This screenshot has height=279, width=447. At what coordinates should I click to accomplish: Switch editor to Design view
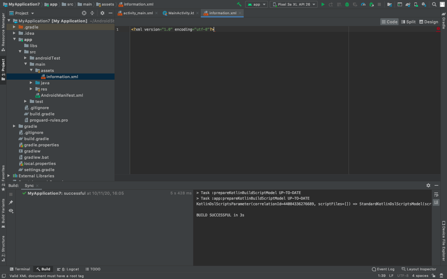click(429, 22)
